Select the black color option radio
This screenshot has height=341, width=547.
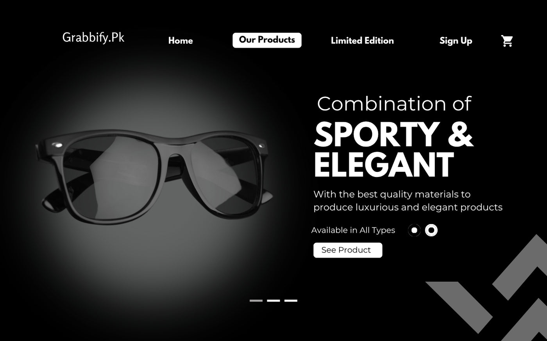coord(414,230)
